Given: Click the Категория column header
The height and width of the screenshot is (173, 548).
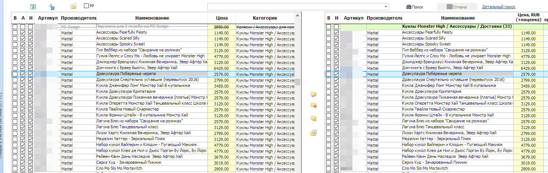Looking at the screenshot, I should [265, 18].
